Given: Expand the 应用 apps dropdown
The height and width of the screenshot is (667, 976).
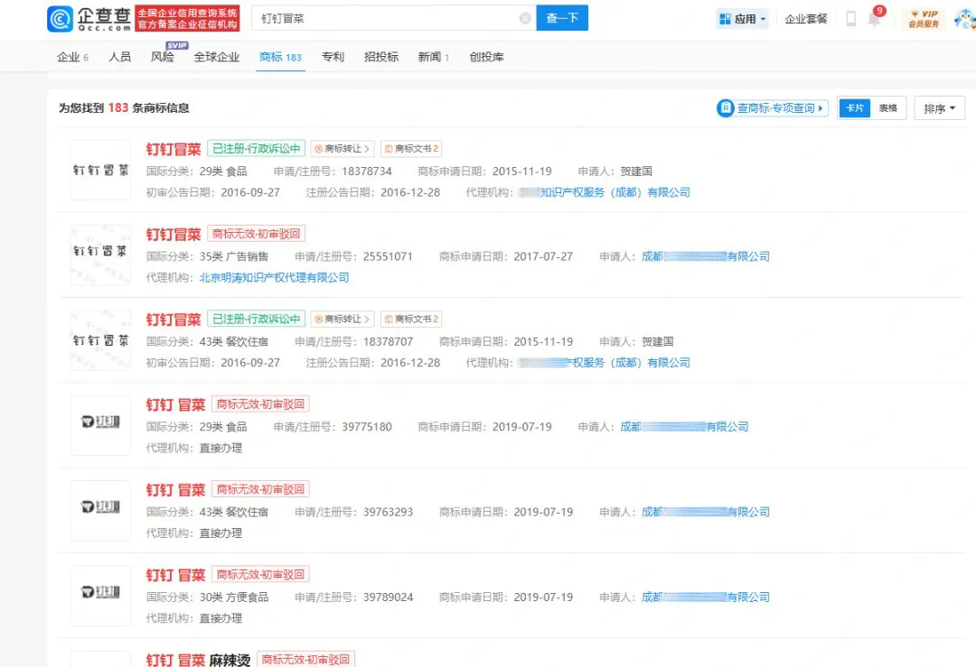Looking at the screenshot, I should point(743,19).
